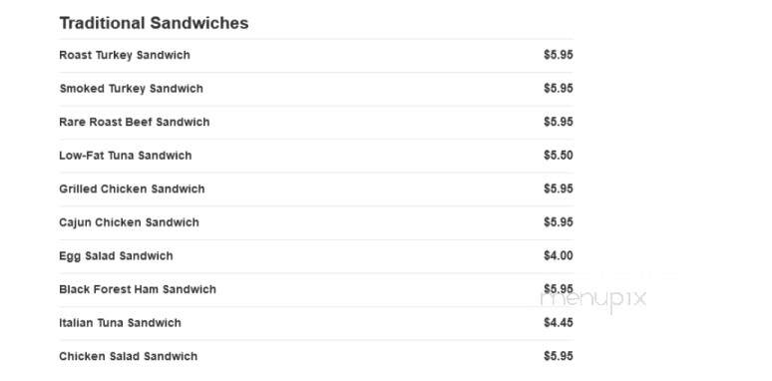
Task: Click the Smoked Turkey Sandwich price
Action: point(559,88)
